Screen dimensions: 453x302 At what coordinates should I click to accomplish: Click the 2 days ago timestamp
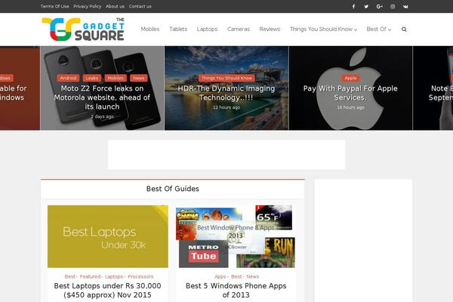pos(102,116)
